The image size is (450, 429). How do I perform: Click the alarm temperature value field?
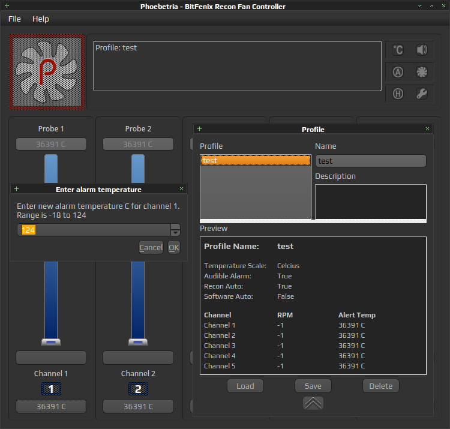pos(94,230)
